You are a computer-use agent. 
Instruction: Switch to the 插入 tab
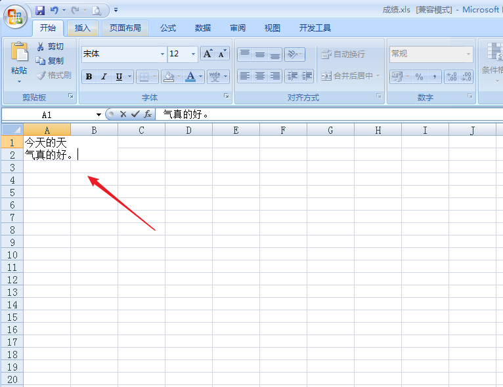tap(83, 28)
